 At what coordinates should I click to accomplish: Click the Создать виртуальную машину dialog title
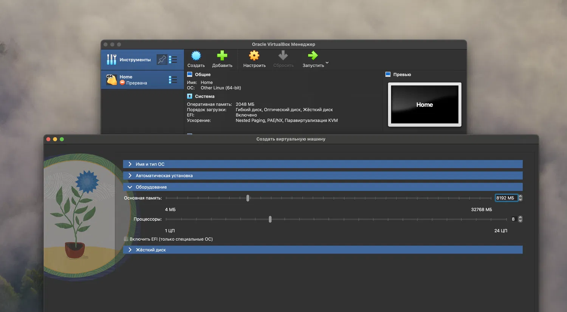pos(291,139)
